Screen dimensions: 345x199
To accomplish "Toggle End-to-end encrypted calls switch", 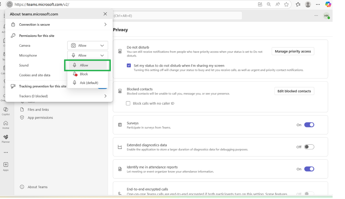I will click(x=309, y=194).
